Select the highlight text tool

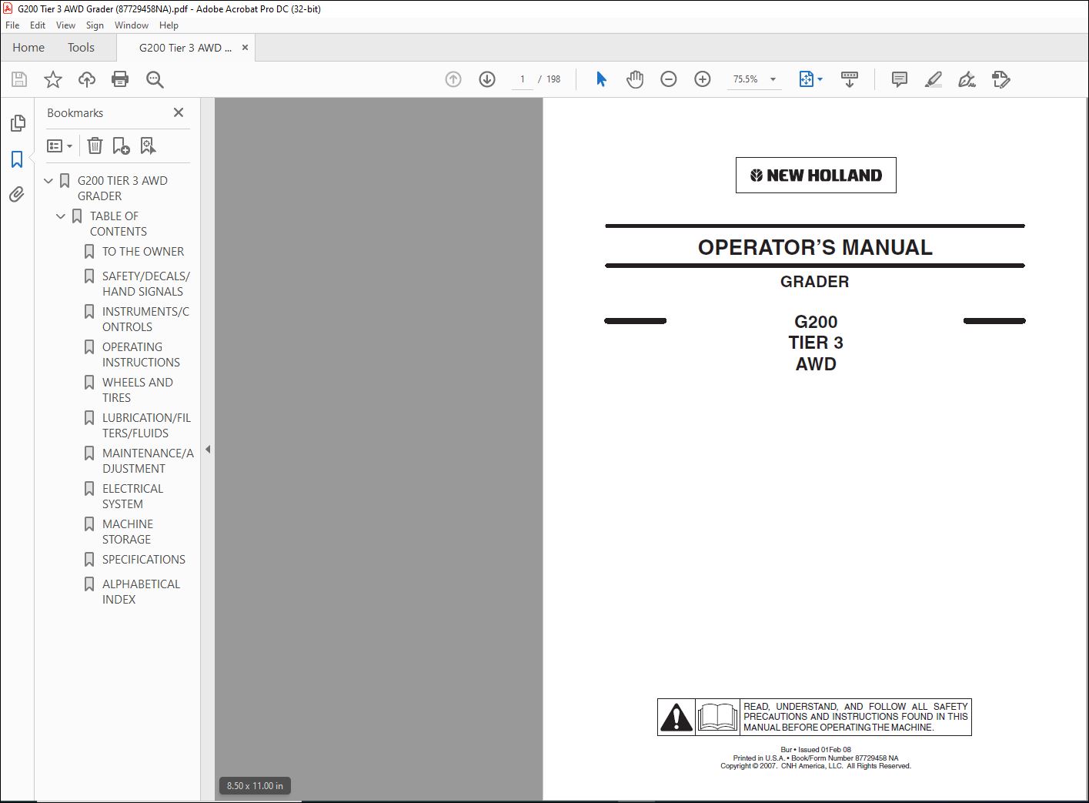pos(933,79)
